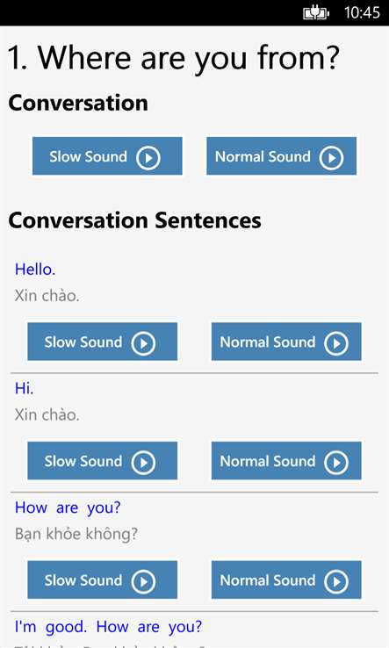
Task: Play normal sound for "Hi." sentence
Action: coord(286,461)
